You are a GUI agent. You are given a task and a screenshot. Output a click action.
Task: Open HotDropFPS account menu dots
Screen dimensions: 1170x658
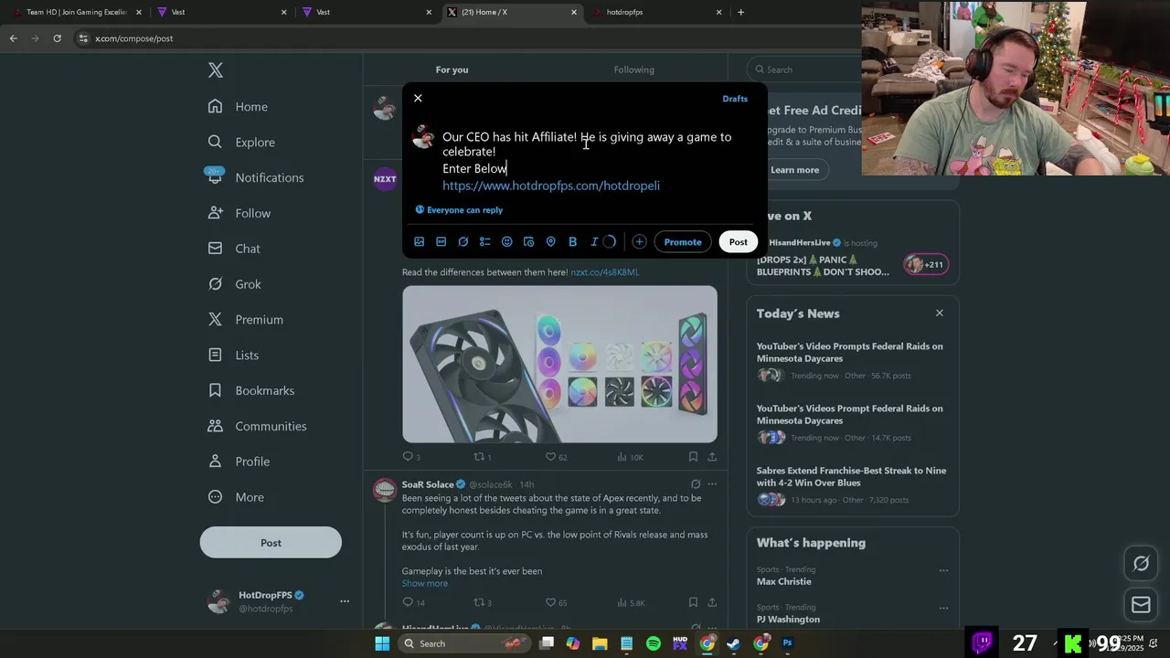[x=345, y=601]
